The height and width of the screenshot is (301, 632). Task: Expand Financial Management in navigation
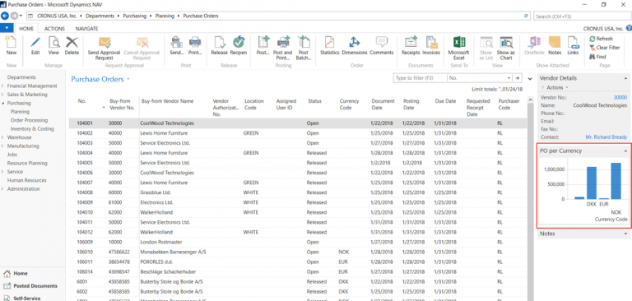(x=2, y=86)
